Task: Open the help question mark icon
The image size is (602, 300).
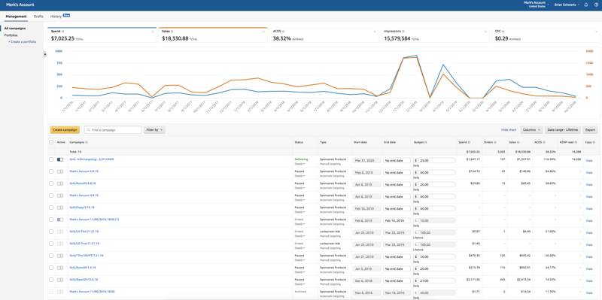Action: [x=596, y=5]
